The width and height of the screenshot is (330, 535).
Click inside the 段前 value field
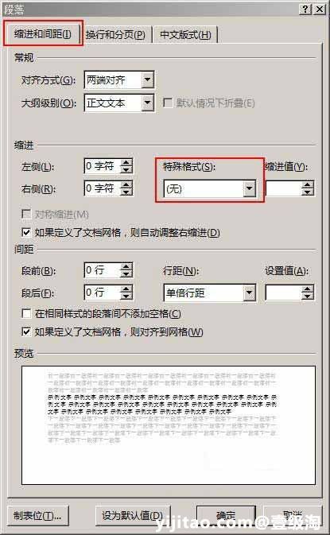click(102, 270)
